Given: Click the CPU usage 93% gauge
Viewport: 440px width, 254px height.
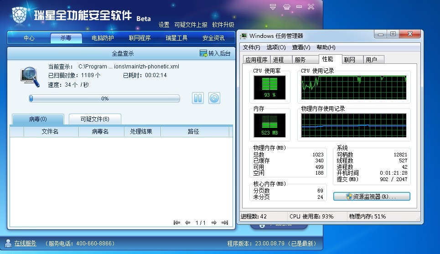Looking at the screenshot, I should pos(269,87).
